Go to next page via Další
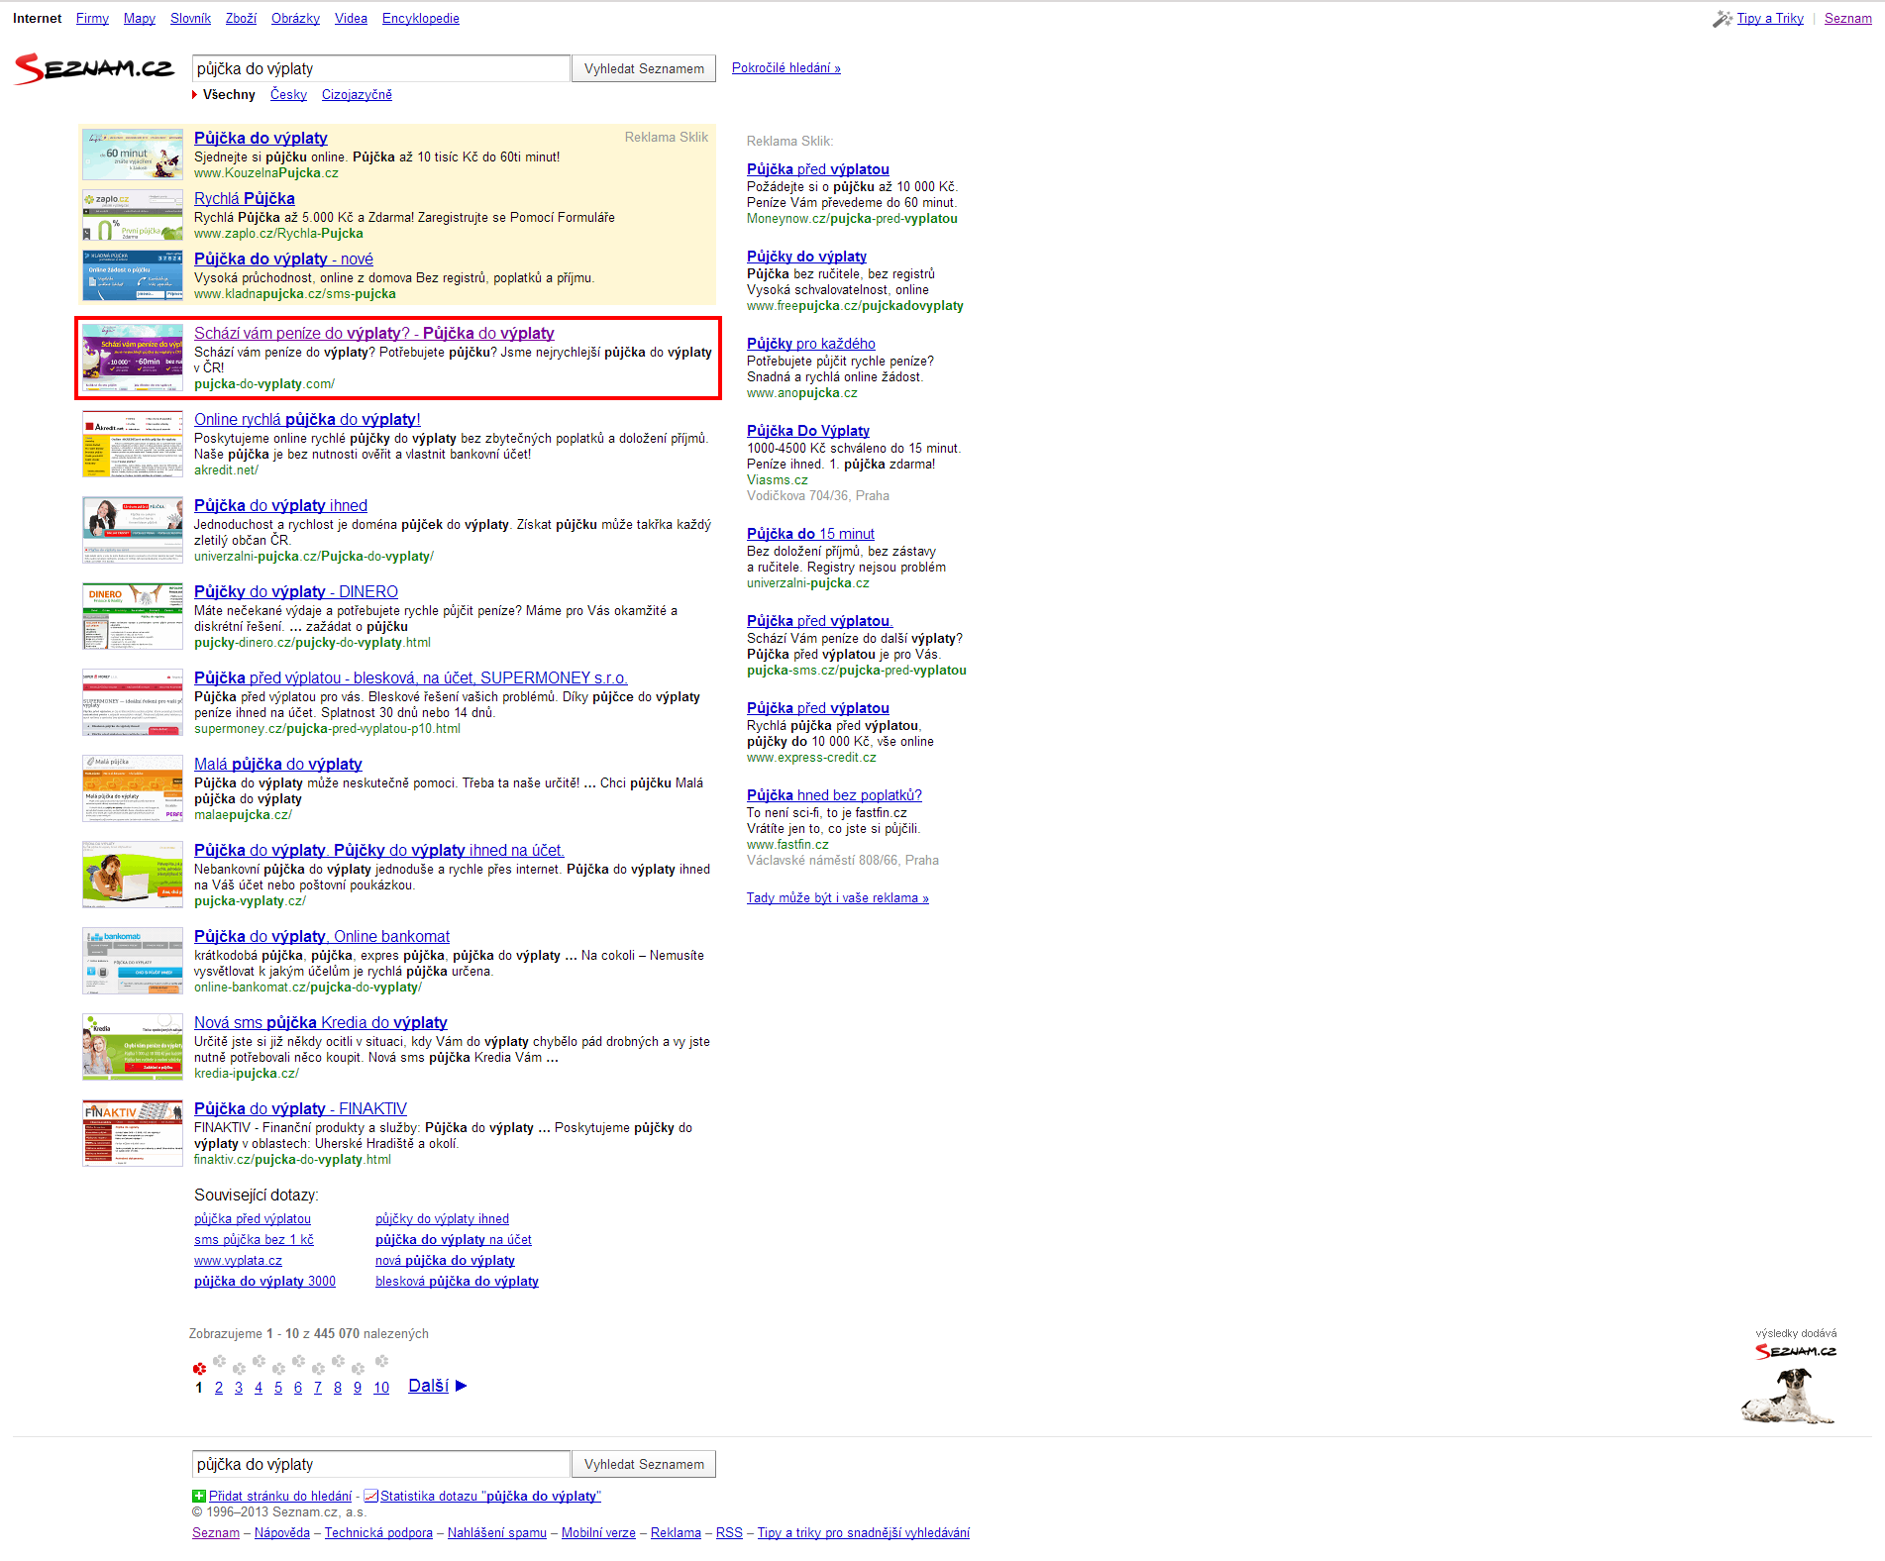The height and width of the screenshot is (1561, 1885). (428, 1386)
